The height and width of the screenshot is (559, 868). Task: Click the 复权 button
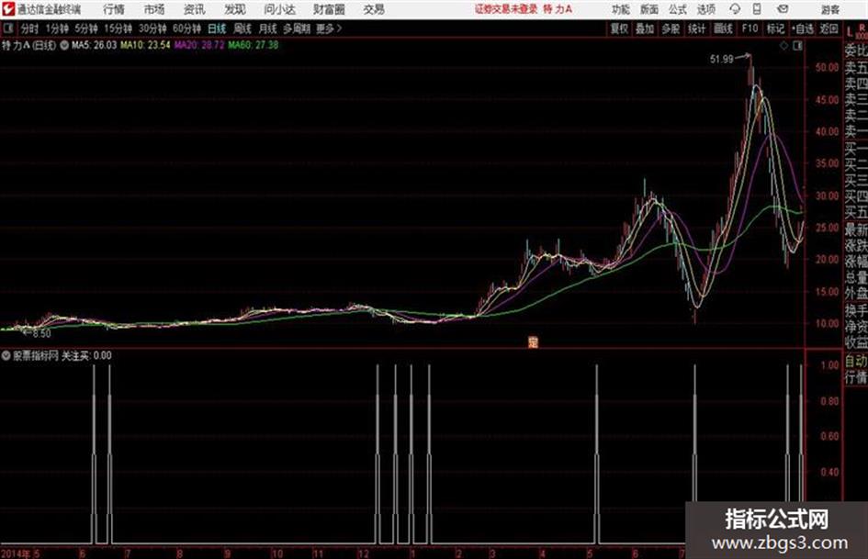[618, 28]
